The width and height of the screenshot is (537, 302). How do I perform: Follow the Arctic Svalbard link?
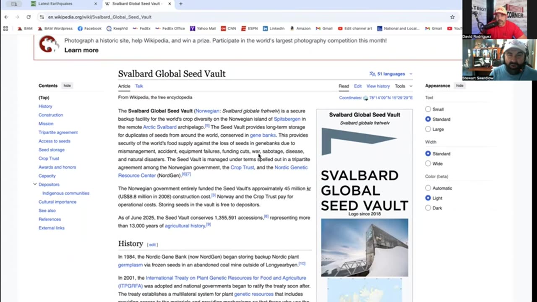tap(160, 127)
